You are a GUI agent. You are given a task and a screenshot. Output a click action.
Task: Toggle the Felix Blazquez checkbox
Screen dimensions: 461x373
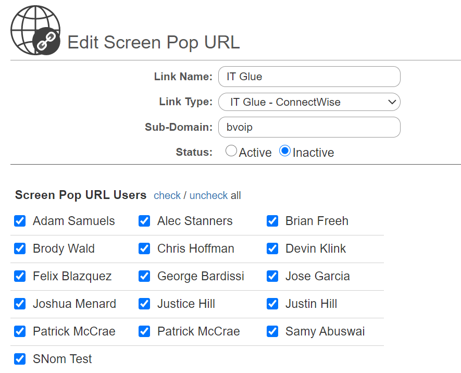click(20, 276)
